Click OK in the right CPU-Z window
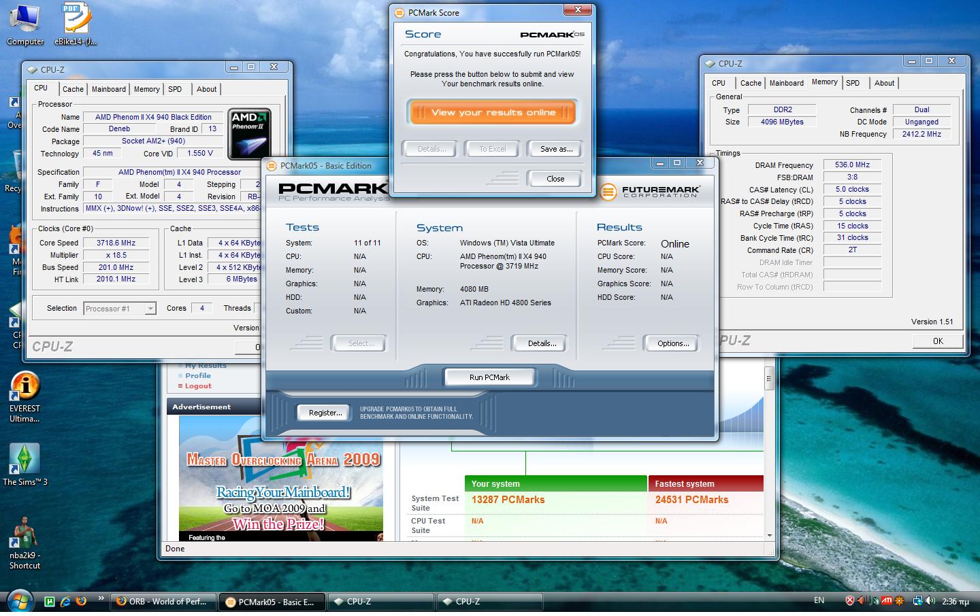The image size is (980, 616). tap(938, 341)
